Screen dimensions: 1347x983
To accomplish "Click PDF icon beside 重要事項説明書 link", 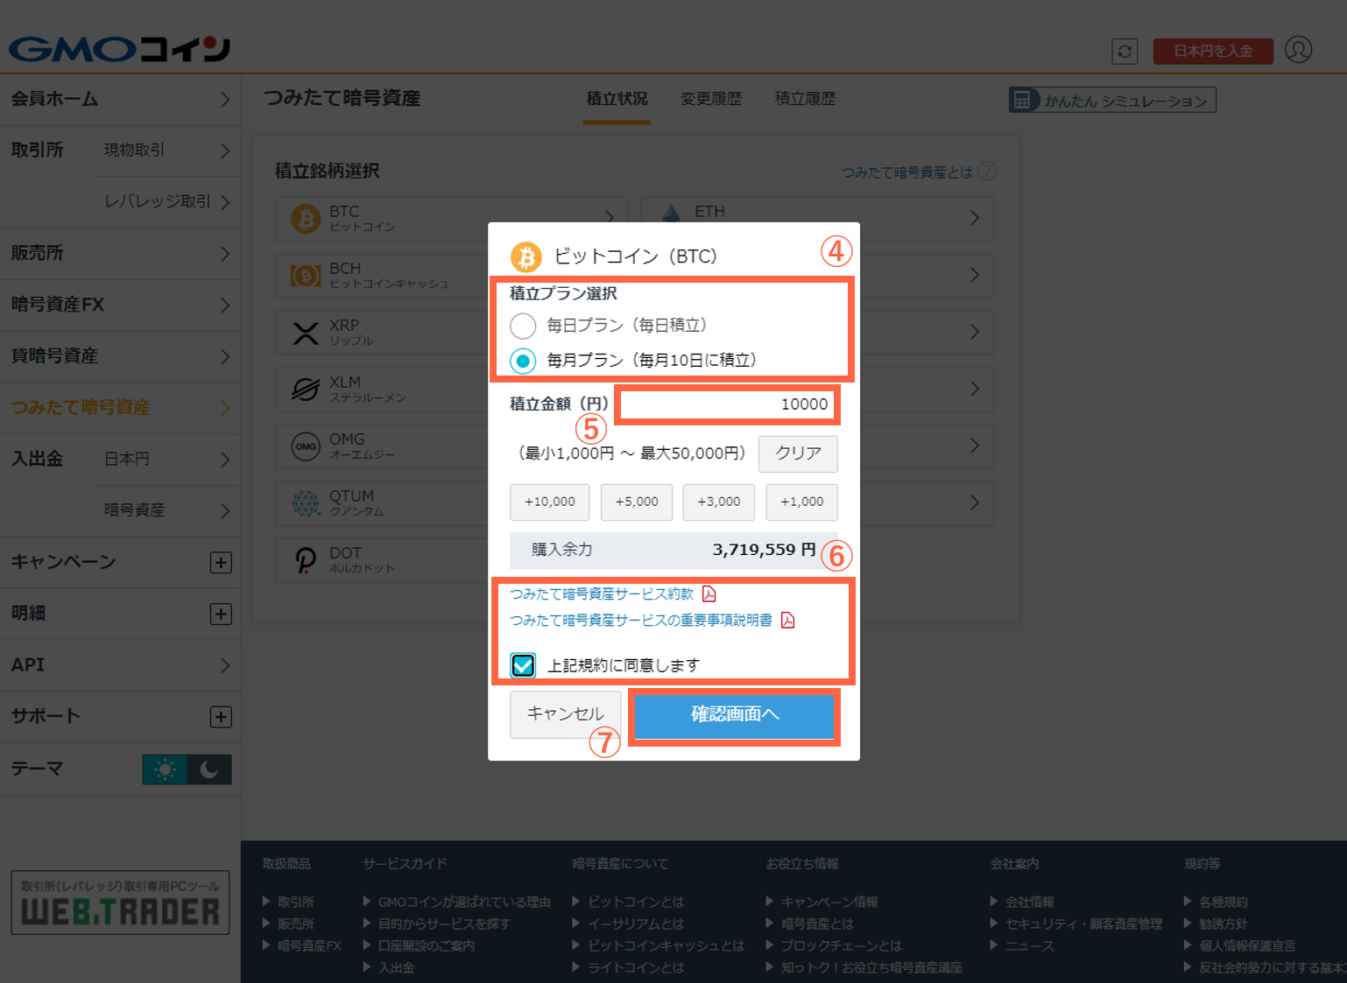I will 788,621.
